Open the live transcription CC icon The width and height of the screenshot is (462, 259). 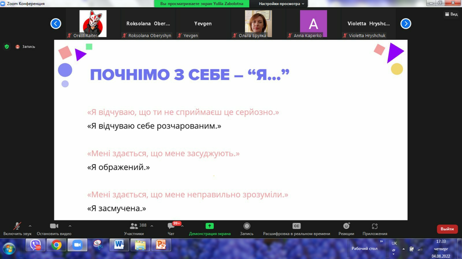296,226
